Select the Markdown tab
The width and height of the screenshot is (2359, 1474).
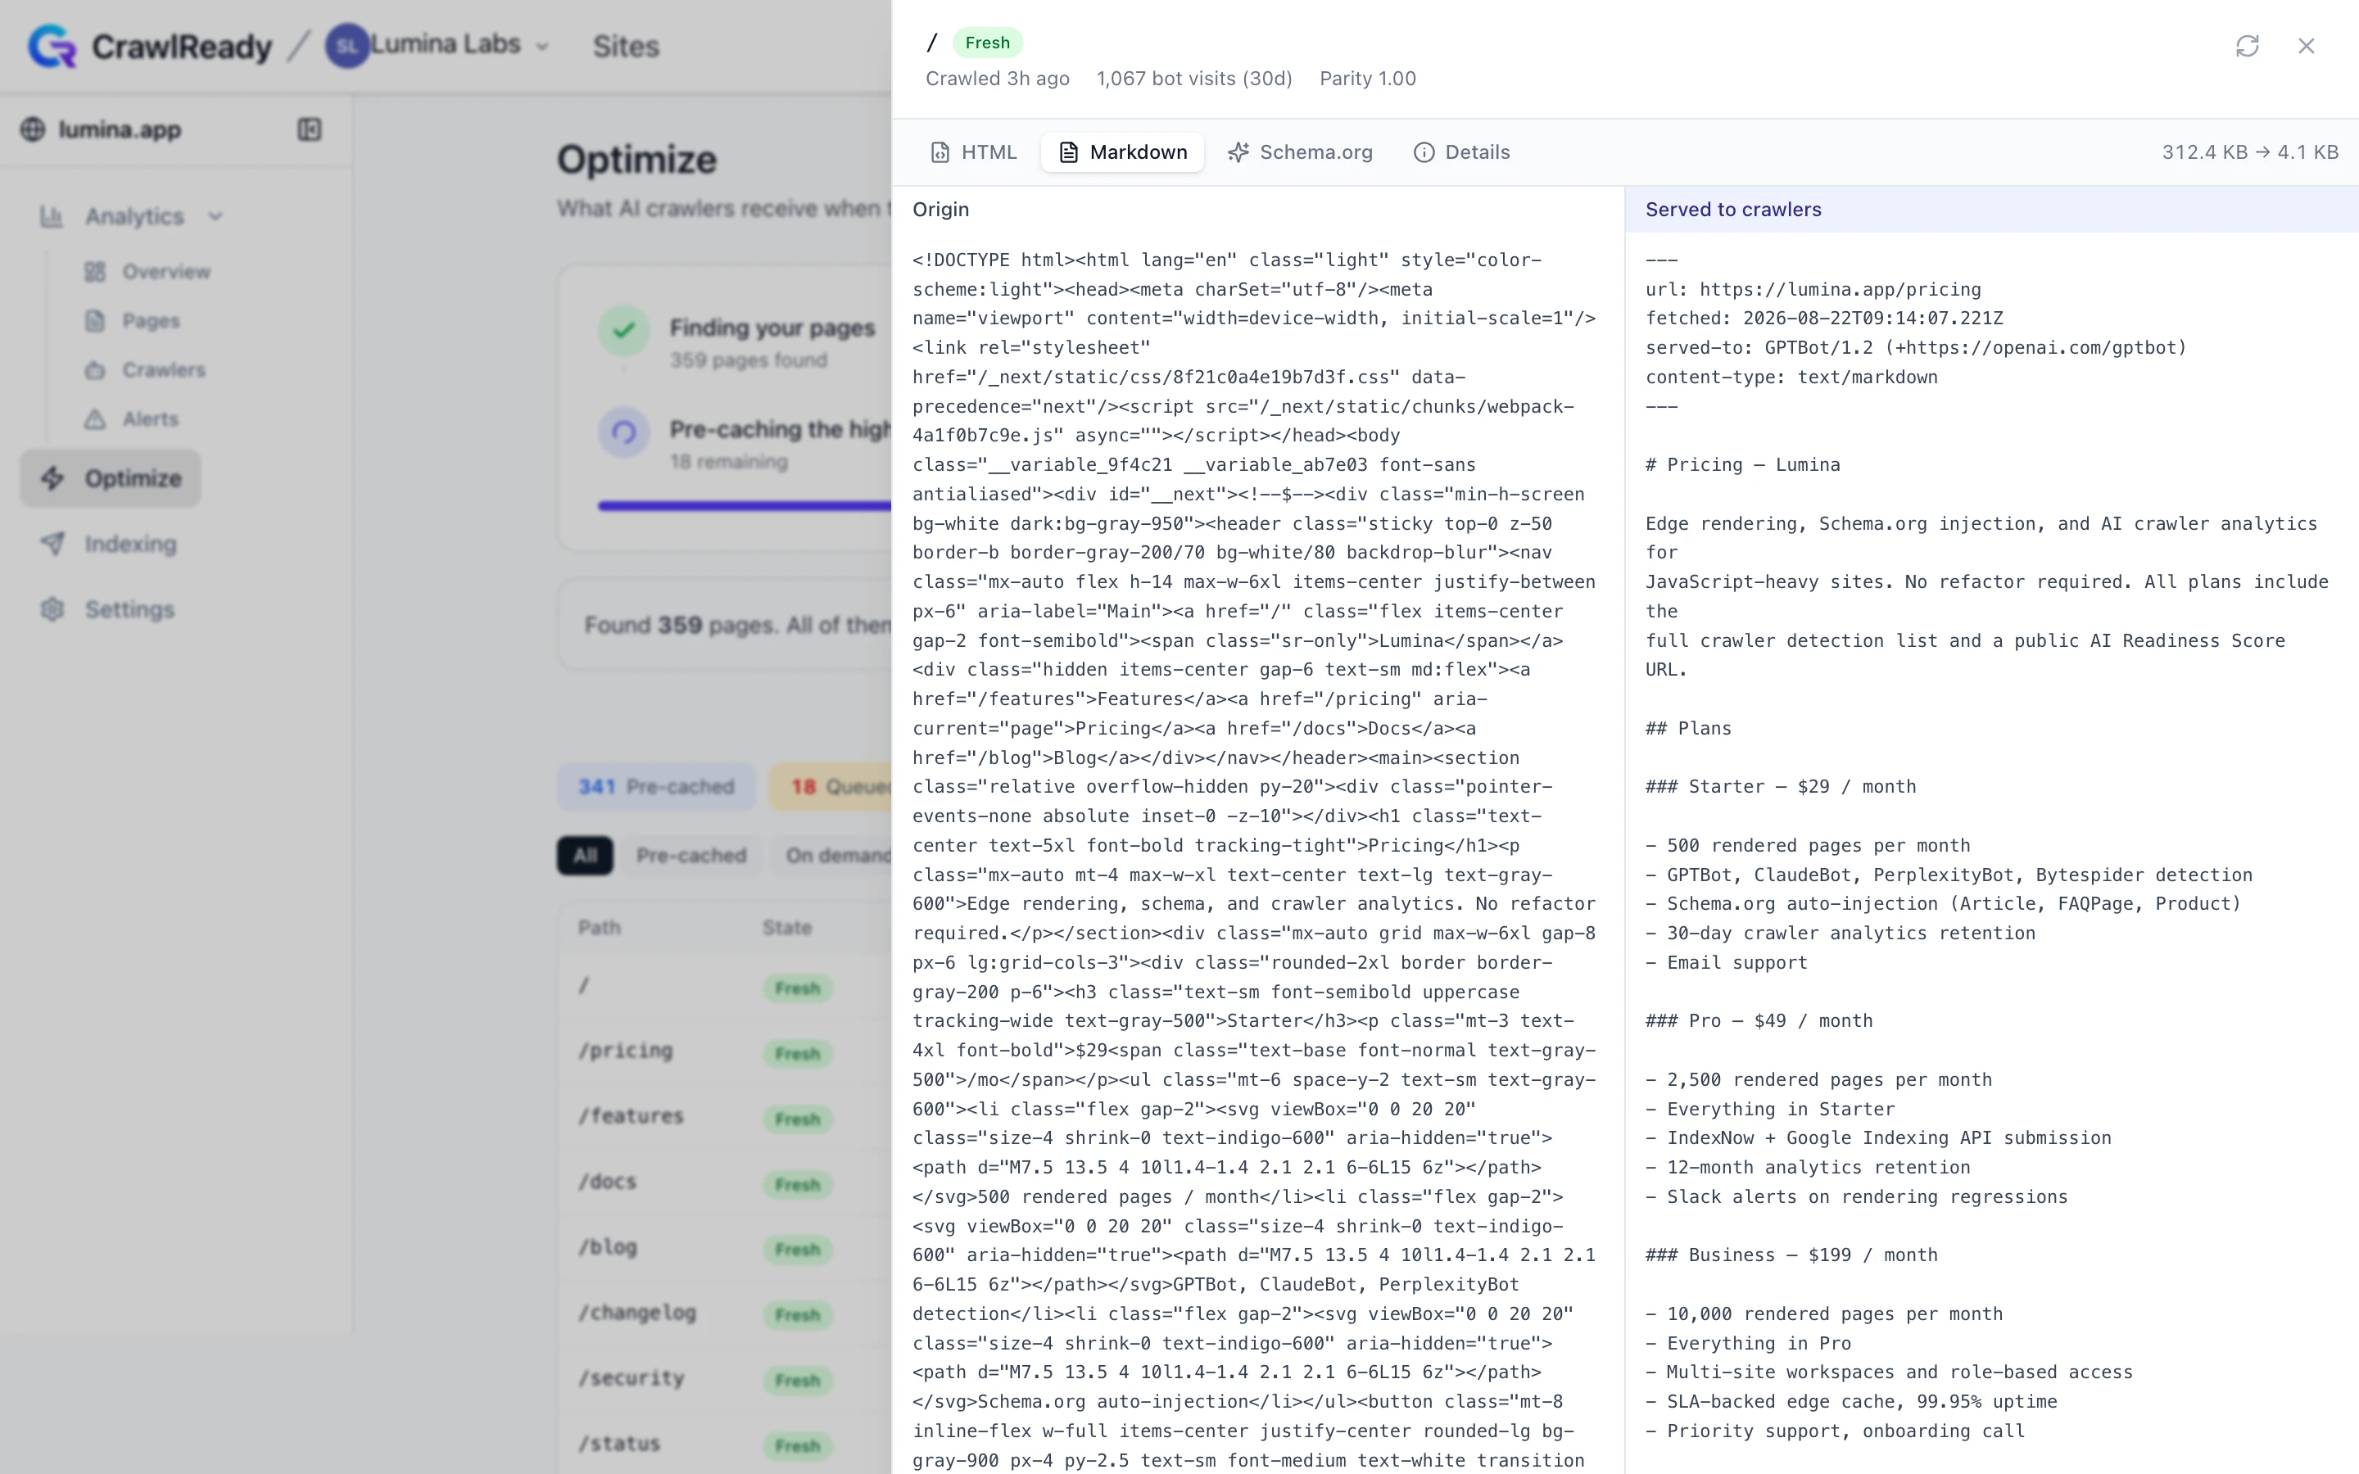point(1123,152)
